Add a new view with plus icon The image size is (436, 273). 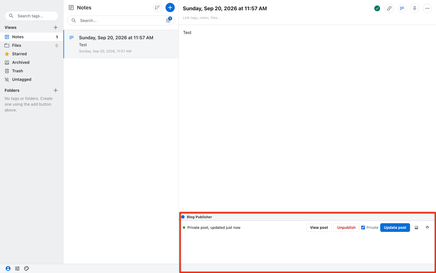pos(56,27)
